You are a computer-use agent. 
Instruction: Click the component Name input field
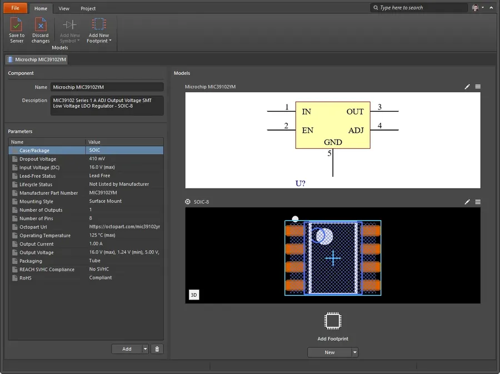pyautogui.click(x=107, y=87)
